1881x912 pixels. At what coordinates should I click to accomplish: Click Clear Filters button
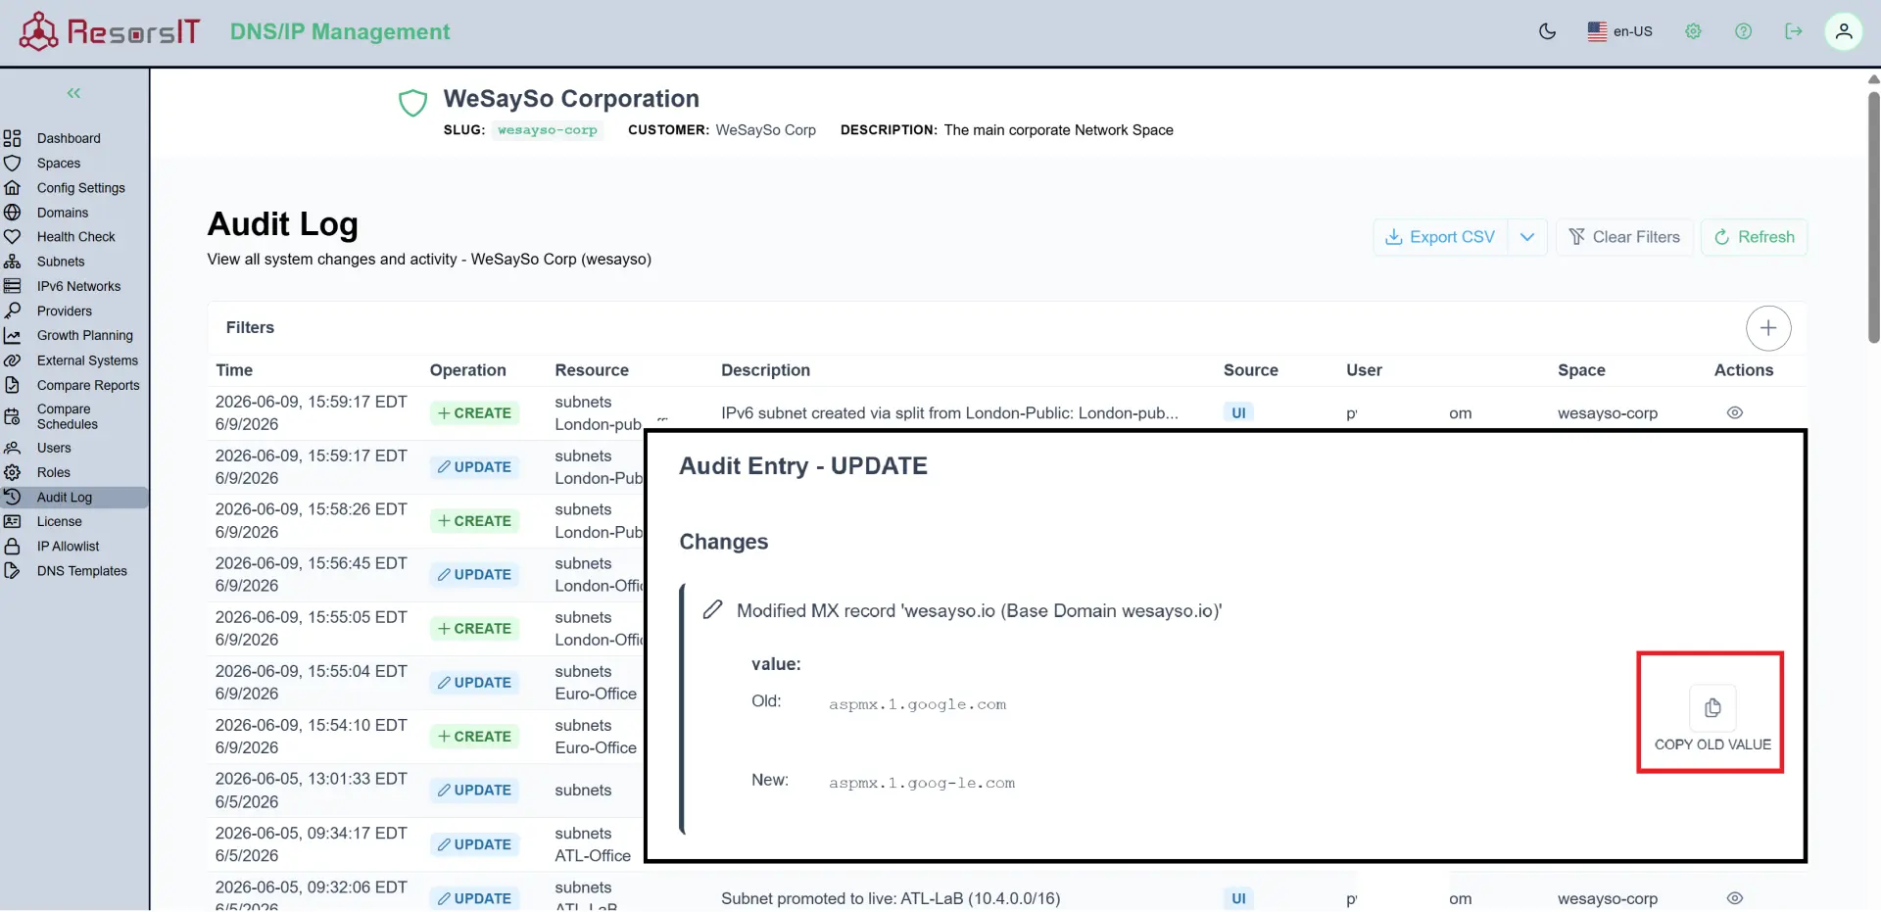tap(1624, 237)
